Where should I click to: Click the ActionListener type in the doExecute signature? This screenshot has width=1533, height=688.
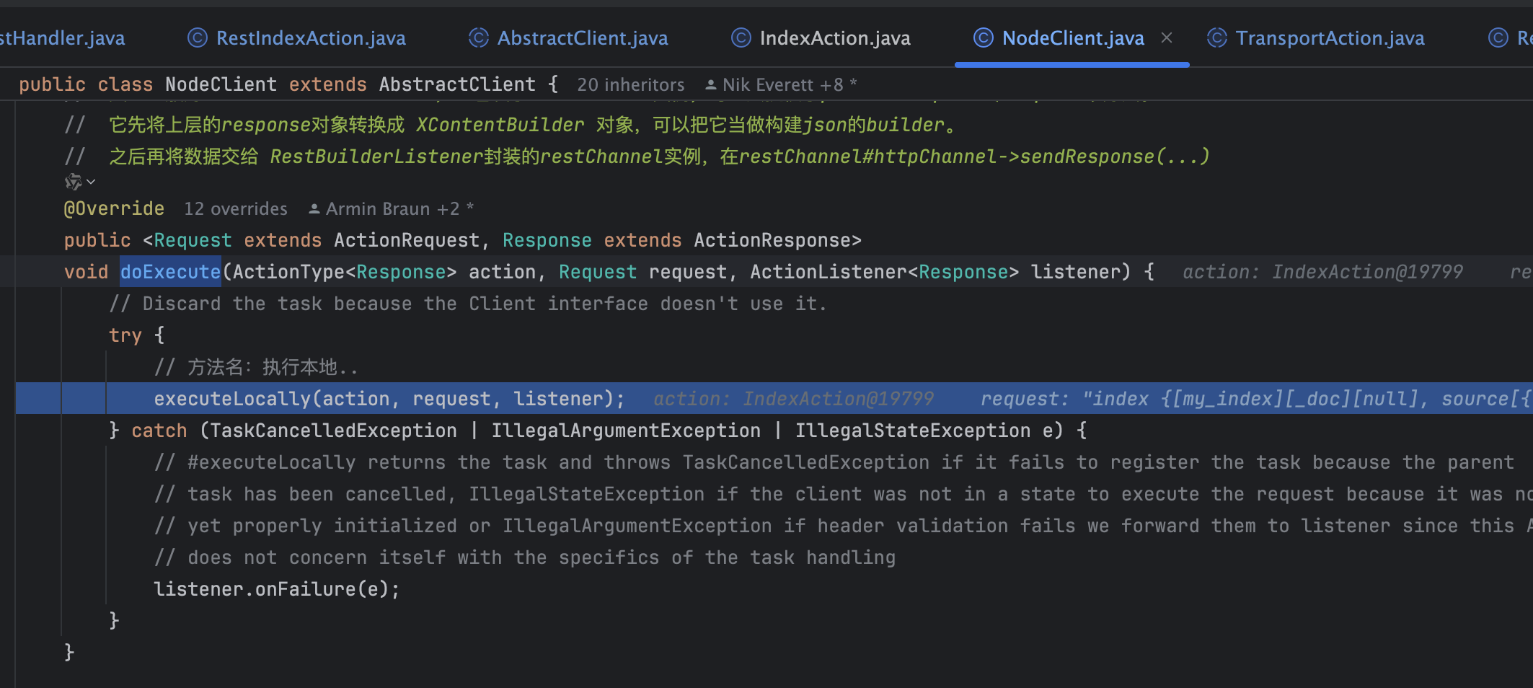tap(829, 272)
